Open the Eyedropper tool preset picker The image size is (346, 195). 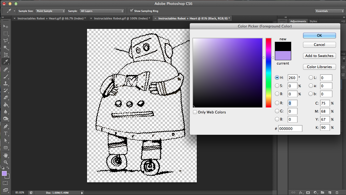[14, 11]
